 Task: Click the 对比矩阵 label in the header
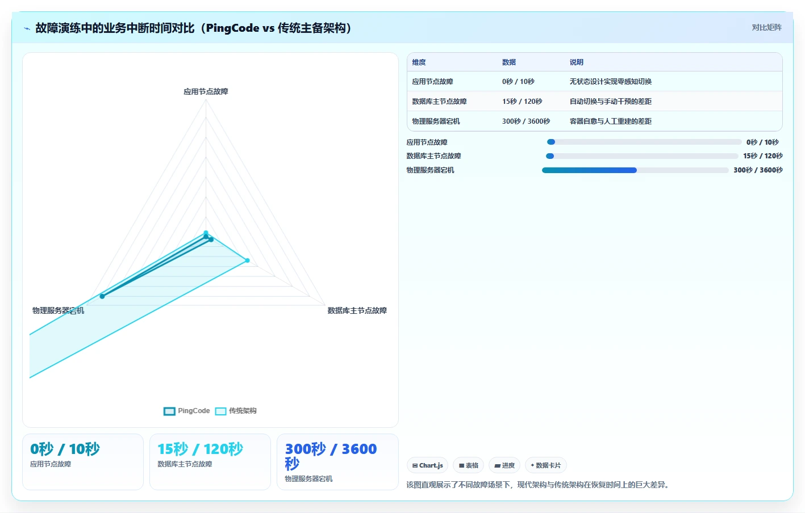[x=766, y=27]
